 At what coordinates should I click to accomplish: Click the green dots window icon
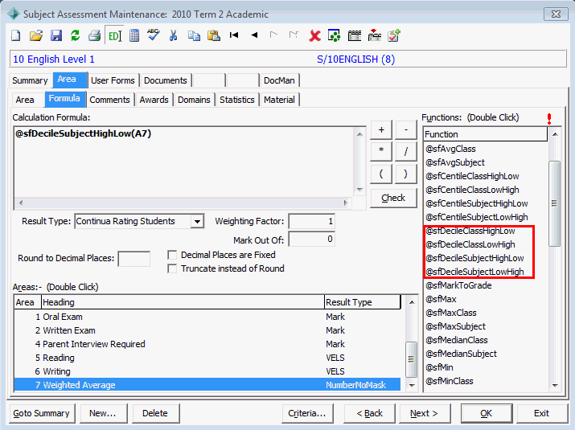point(334,35)
